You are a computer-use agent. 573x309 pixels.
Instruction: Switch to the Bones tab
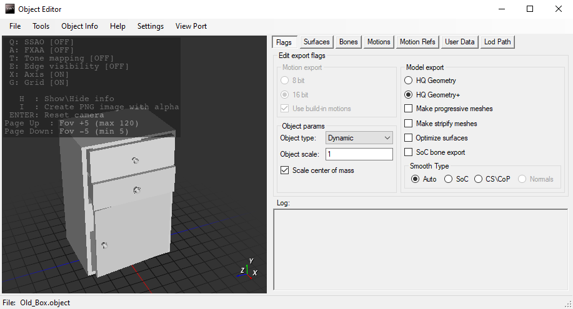pos(348,42)
